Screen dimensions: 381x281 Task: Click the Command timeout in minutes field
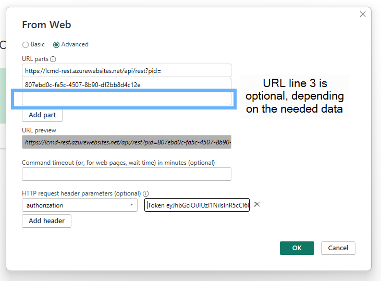127,174
